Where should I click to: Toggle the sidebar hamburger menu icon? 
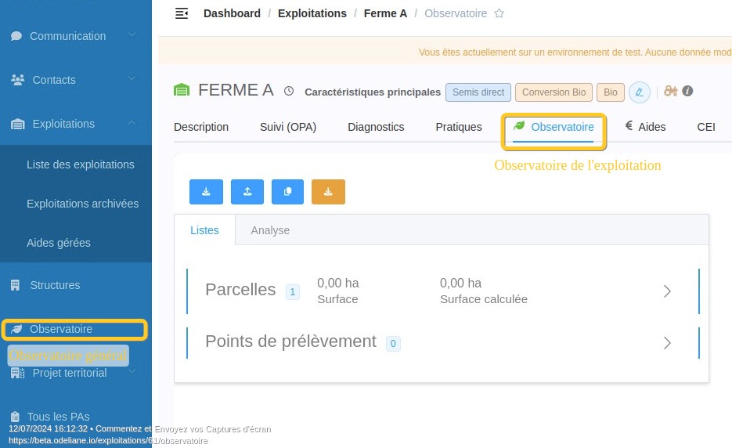click(x=182, y=13)
